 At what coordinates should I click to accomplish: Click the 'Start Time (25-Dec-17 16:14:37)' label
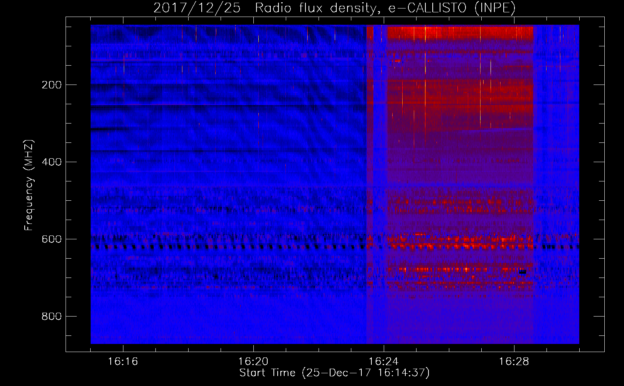pos(334,373)
